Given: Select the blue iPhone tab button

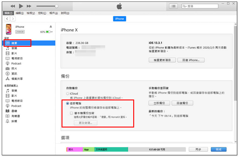Looking at the screenshot, I should [x=119, y=19].
